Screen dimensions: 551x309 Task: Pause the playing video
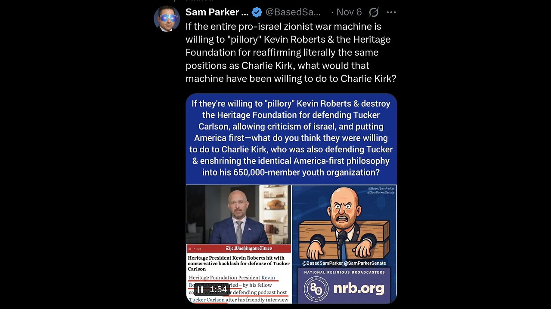200,289
